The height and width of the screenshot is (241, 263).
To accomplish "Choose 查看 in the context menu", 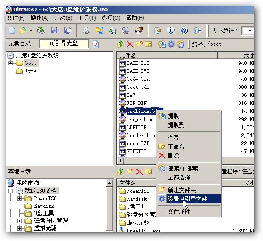I will pos(189,138).
